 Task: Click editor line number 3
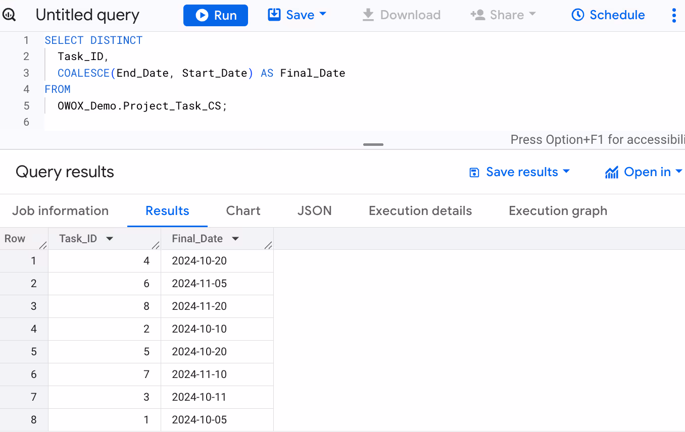tap(26, 73)
